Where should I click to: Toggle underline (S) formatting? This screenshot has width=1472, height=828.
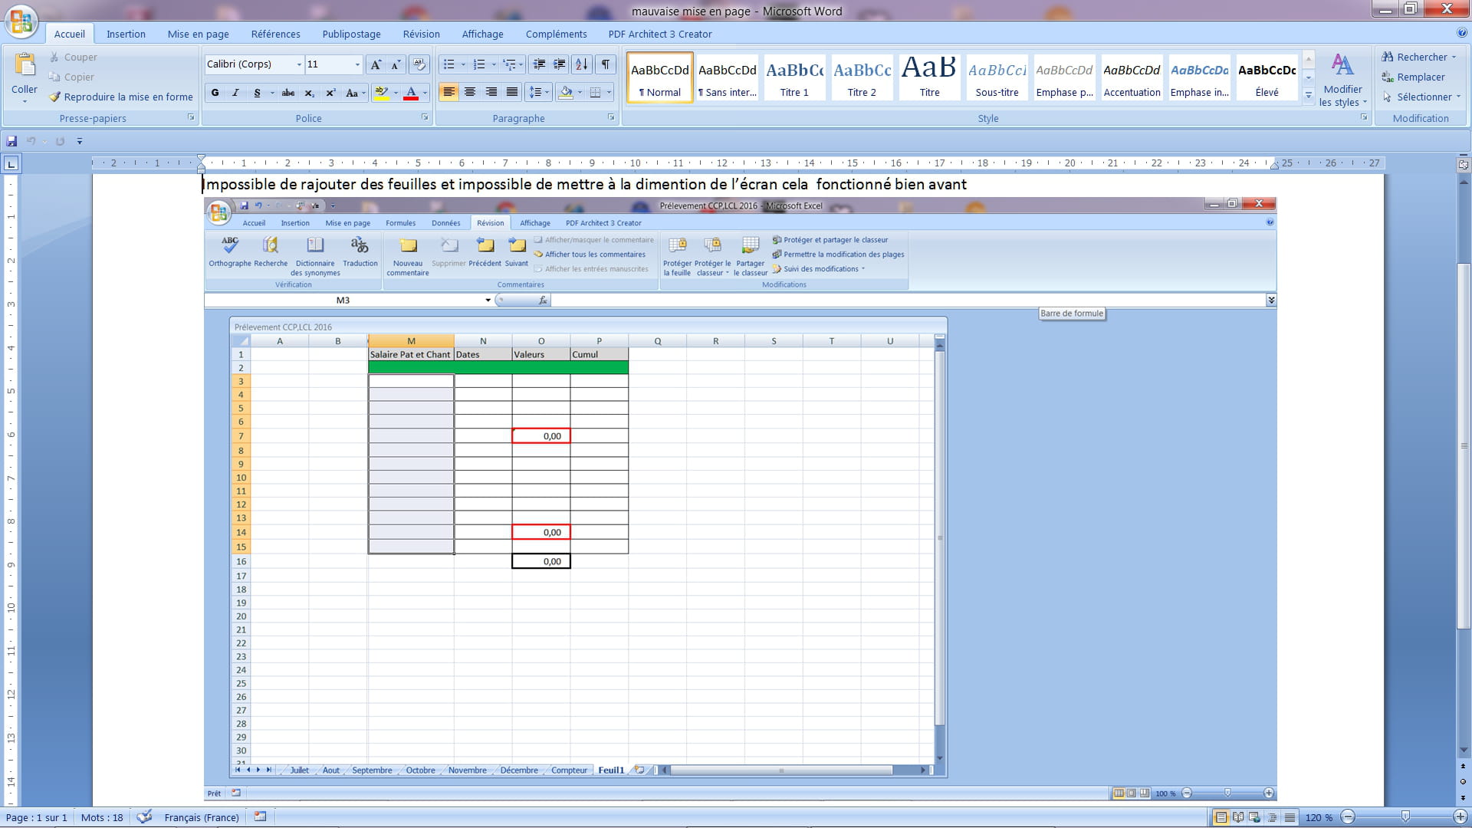[257, 93]
